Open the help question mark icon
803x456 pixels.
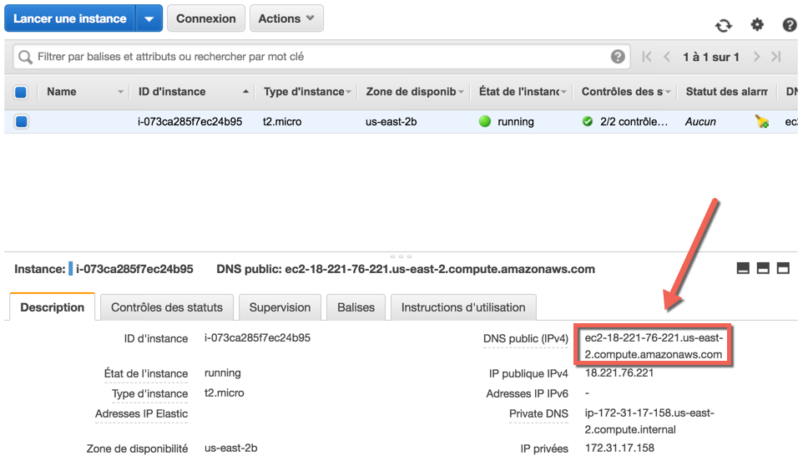789,25
